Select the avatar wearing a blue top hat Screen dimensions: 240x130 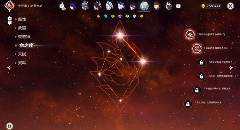121,6
